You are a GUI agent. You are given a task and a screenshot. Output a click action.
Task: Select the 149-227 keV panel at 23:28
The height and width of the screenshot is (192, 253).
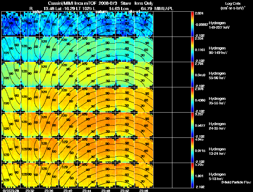11,24
